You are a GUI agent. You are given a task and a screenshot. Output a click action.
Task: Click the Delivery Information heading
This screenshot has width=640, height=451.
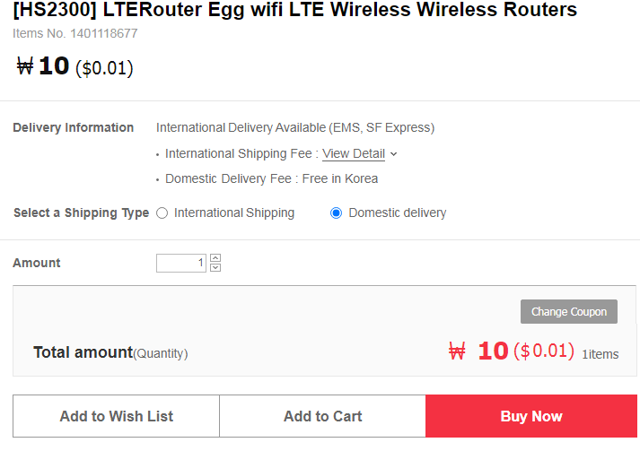tap(74, 127)
